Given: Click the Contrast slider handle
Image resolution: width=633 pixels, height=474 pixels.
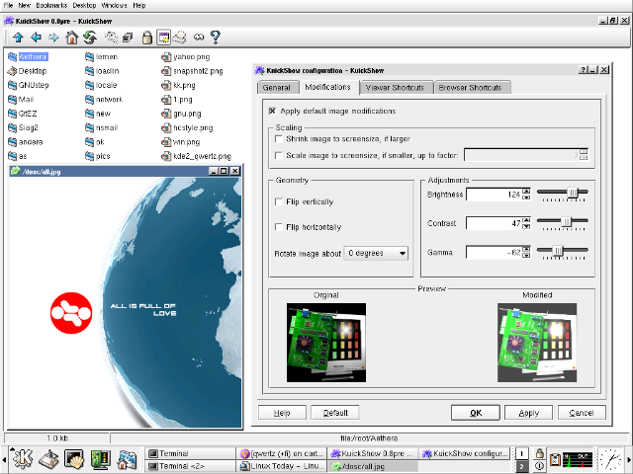Looking at the screenshot, I should (566, 223).
